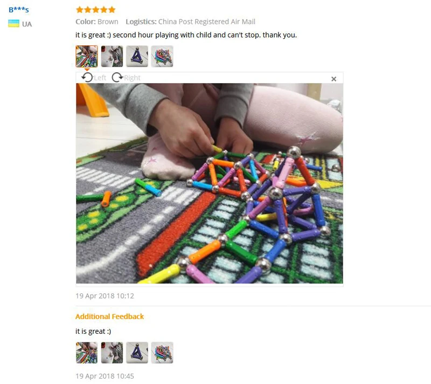Click the five-star rating
Viewport: 431px width, 384px height.
[96, 10]
